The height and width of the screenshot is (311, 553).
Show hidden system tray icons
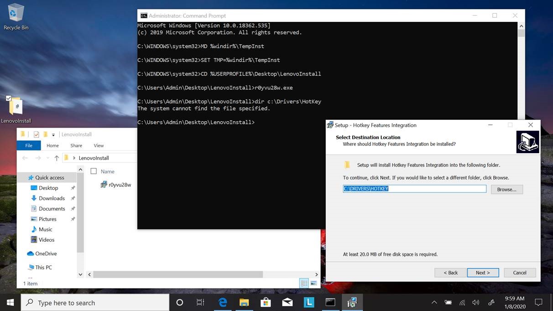[434, 302]
